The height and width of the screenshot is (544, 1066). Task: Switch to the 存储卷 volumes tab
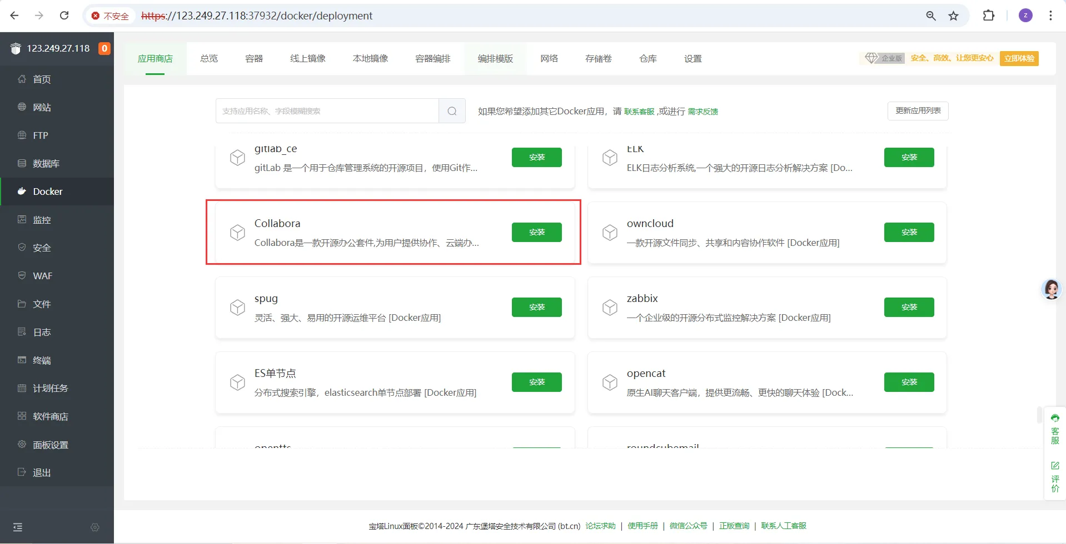599,58
